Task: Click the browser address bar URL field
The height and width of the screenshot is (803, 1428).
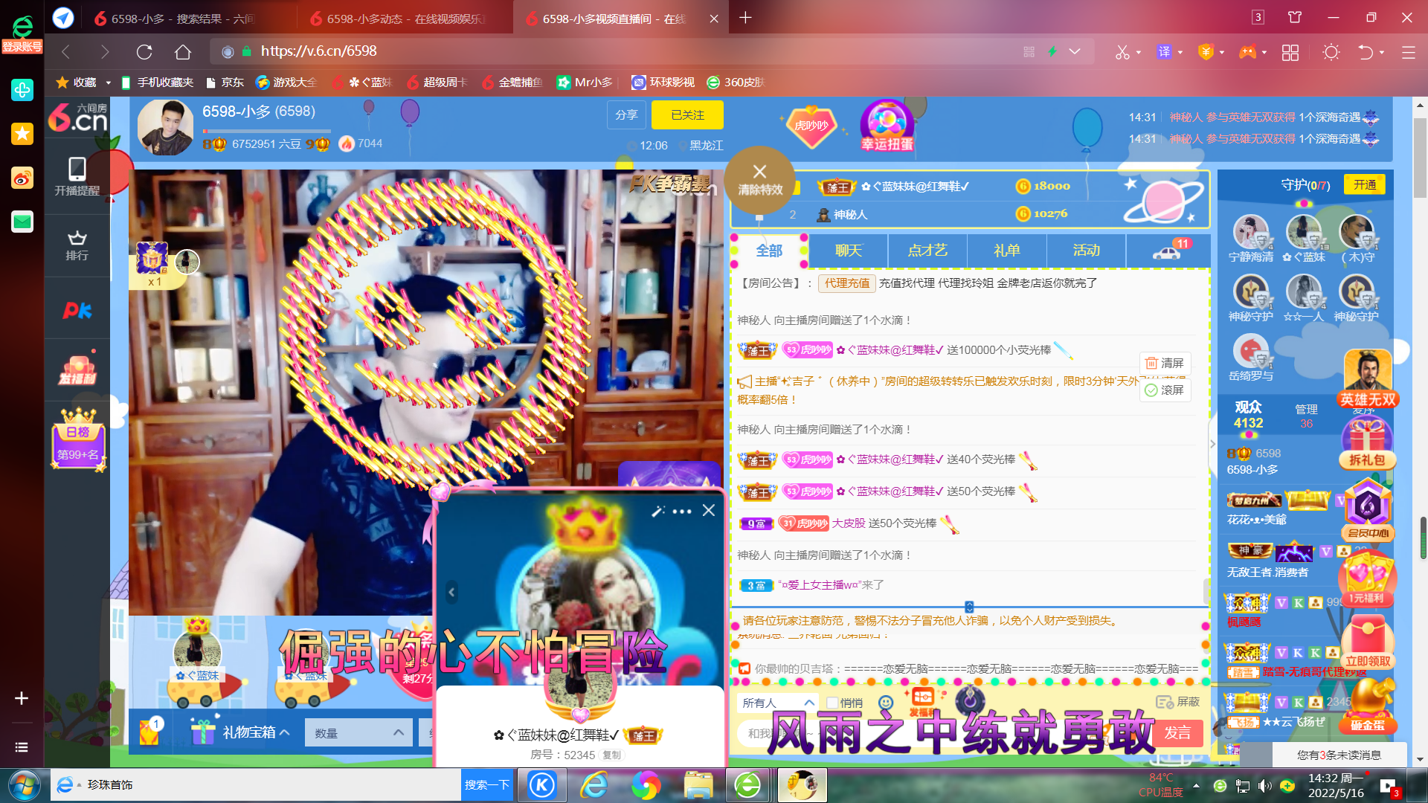Action: [x=617, y=51]
